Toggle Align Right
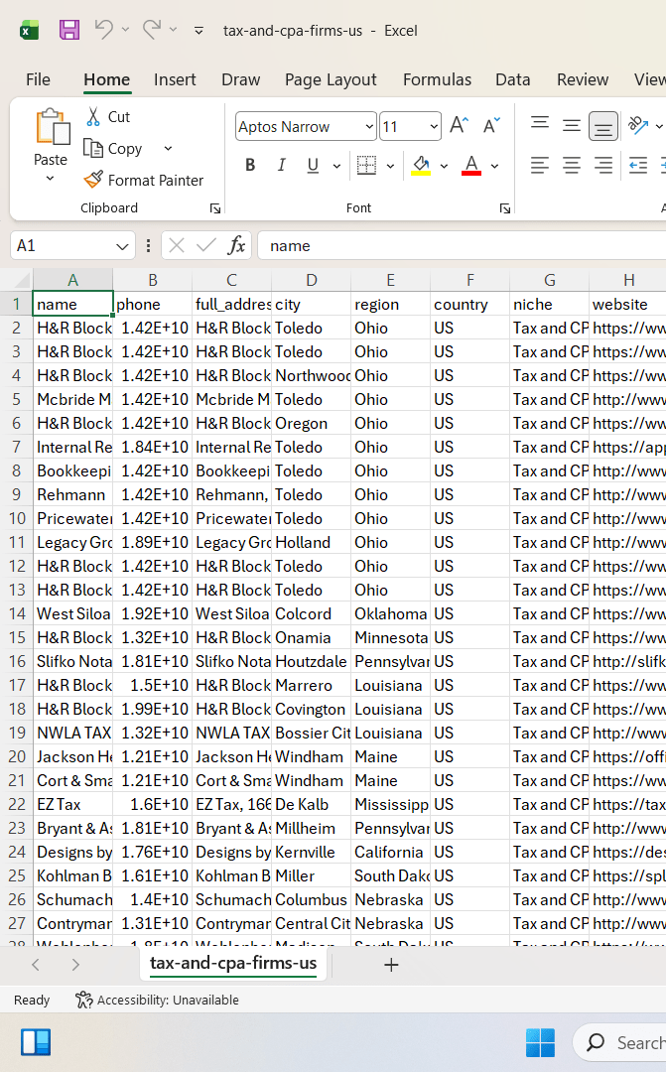666x1072 pixels. tap(603, 165)
